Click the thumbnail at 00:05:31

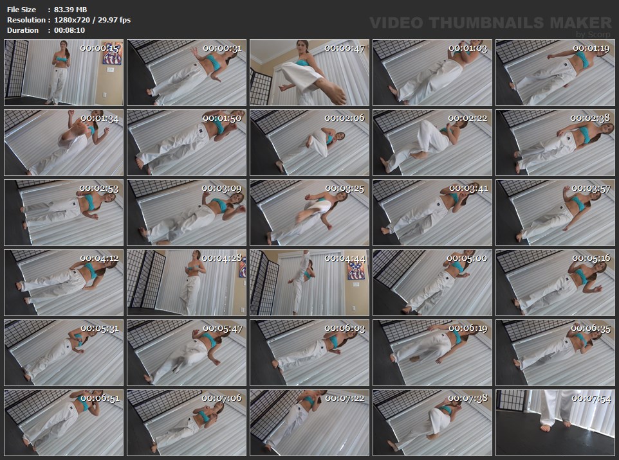coord(64,353)
